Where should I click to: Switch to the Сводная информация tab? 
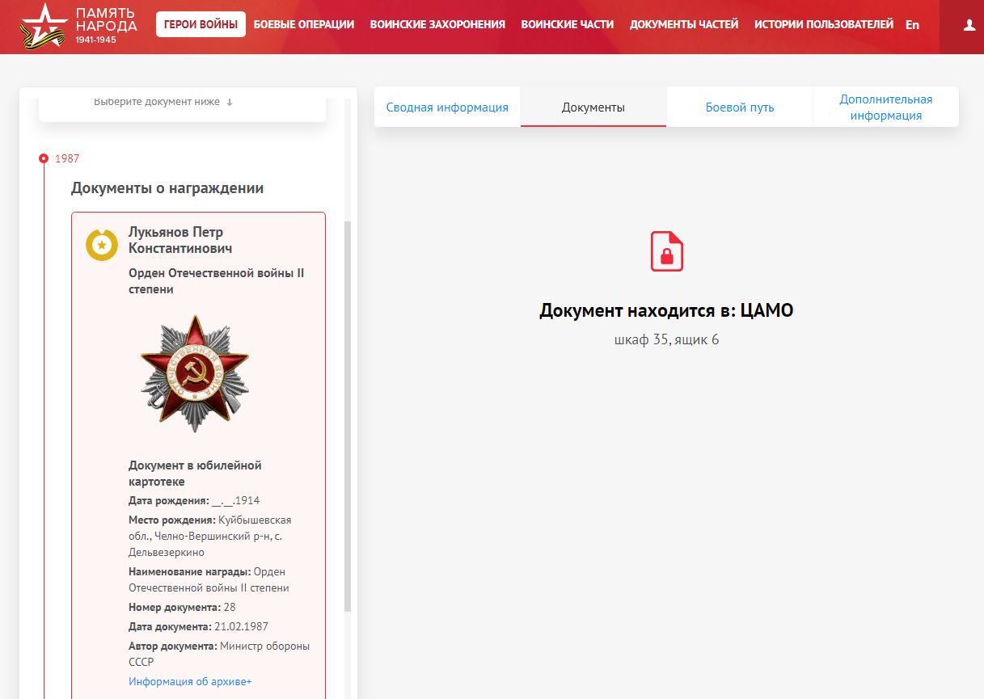(x=447, y=107)
